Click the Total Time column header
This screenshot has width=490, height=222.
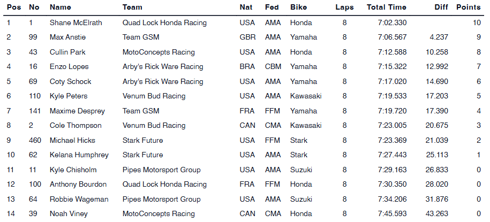386,7
